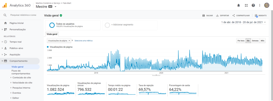This screenshot has height=101, width=273.
Task: Click the 2020 label on chart axis
Action: [x=161, y=73]
